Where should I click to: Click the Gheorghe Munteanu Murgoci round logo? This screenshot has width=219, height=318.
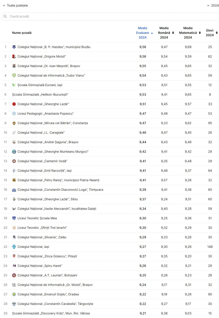[x=14, y=152]
